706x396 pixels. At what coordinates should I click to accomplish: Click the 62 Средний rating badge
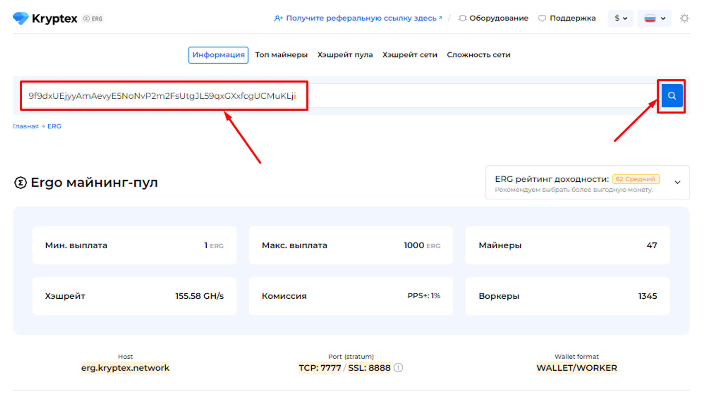click(x=635, y=179)
